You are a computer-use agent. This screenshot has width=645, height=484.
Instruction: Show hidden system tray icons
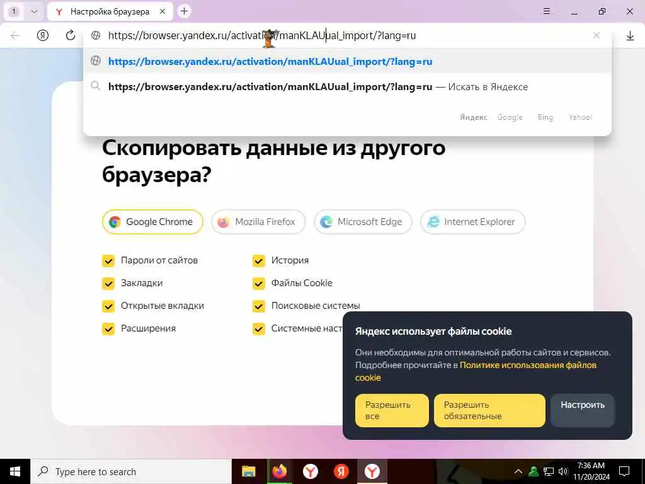518,471
